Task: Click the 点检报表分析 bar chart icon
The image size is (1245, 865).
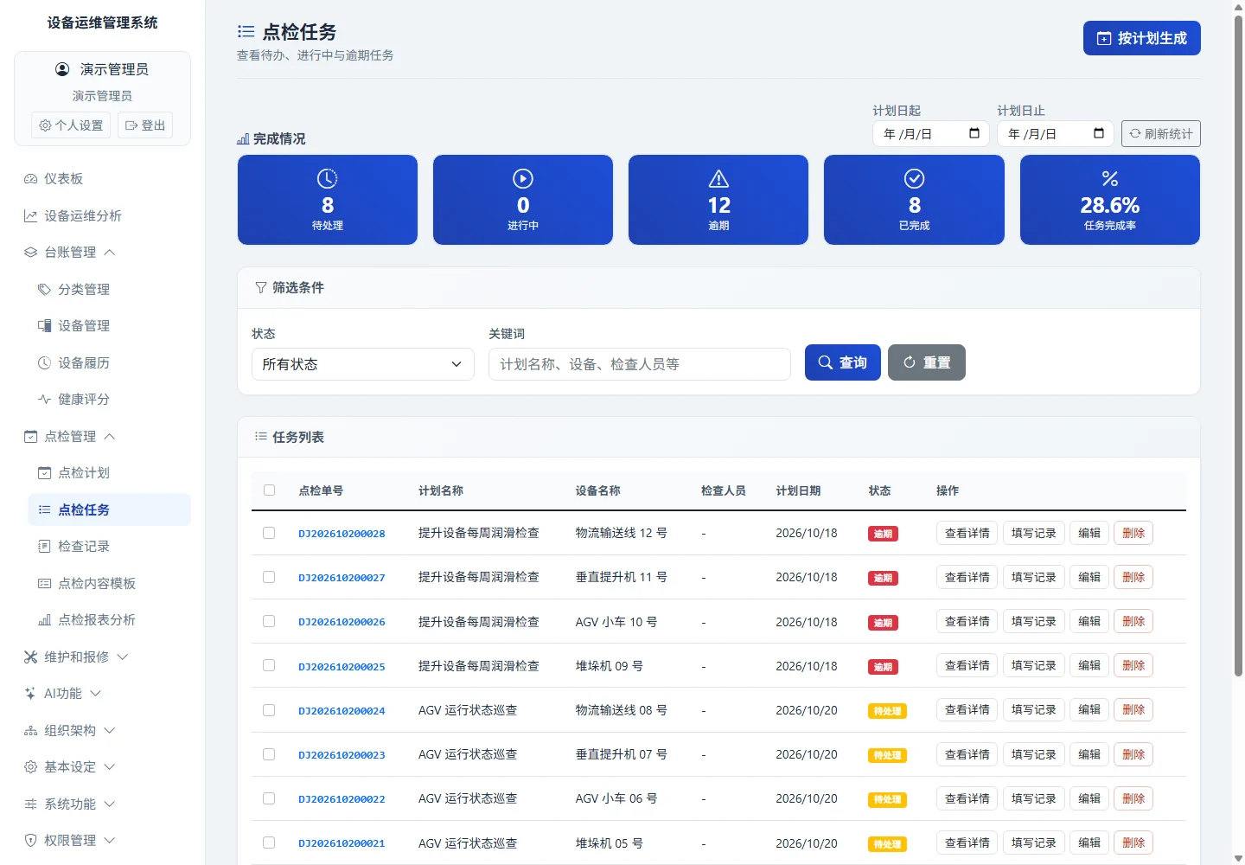Action: (44, 620)
